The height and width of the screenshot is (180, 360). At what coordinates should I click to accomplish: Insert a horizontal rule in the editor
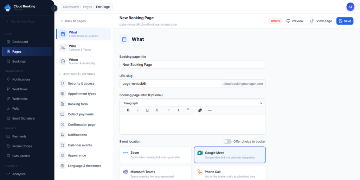click(210, 110)
